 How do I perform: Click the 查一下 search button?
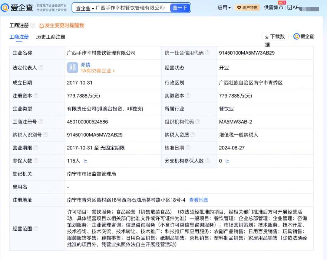pyautogui.click(x=180, y=8)
